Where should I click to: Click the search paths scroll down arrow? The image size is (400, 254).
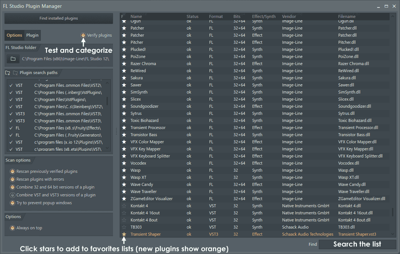point(107,148)
